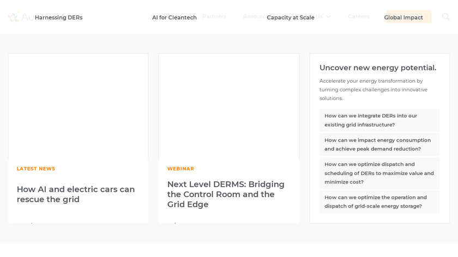Click the Webinar card image

tap(229, 106)
